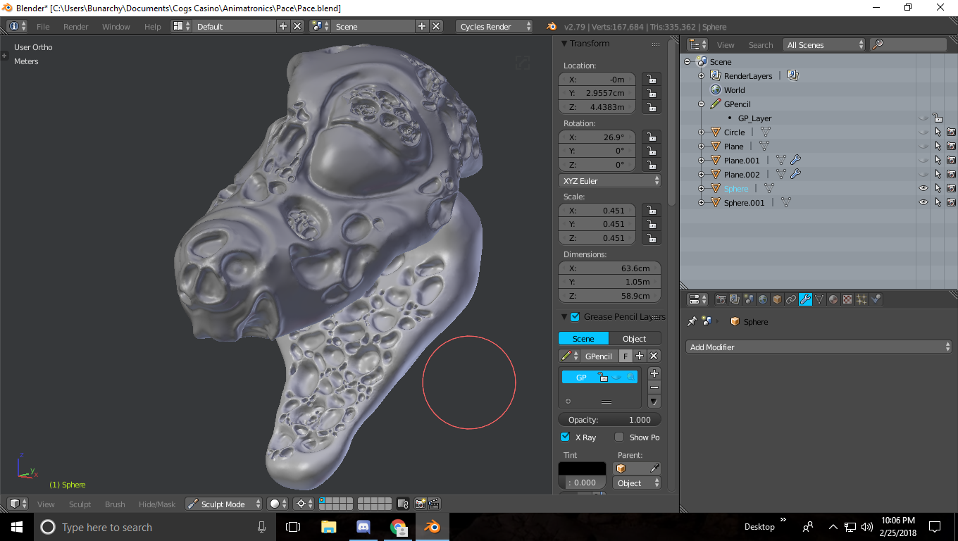
Task: Toggle the lock on GP_Layer in outliner
Action: coord(938,118)
